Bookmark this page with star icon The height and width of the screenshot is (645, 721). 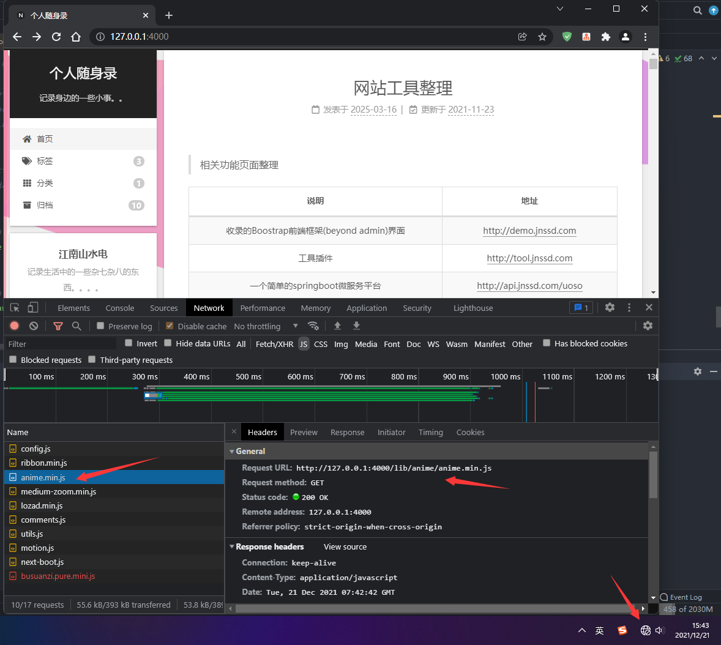(x=542, y=37)
